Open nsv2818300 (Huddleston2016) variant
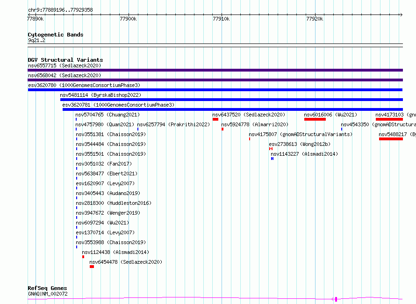Image resolution: width=416 pixels, height=304 pixels. pyautogui.click(x=114, y=203)
